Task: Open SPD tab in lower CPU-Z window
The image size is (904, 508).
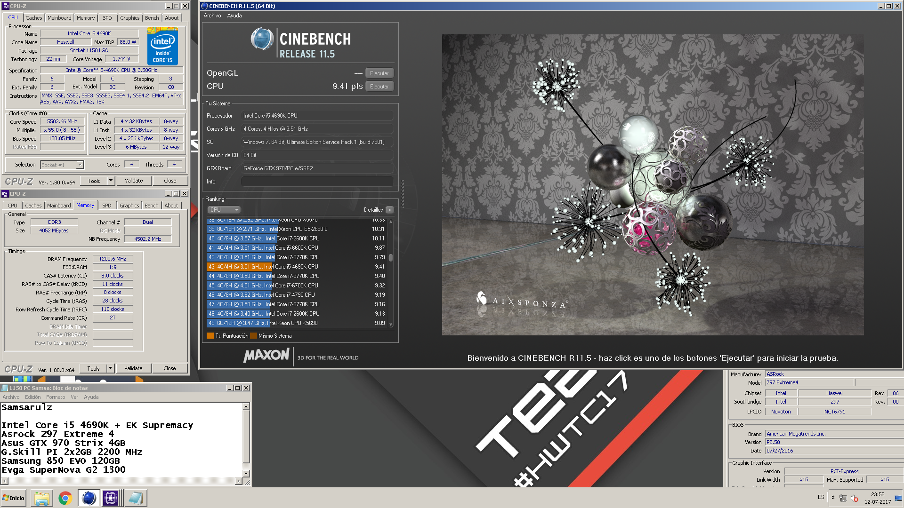Action: [x=107, y=206]
